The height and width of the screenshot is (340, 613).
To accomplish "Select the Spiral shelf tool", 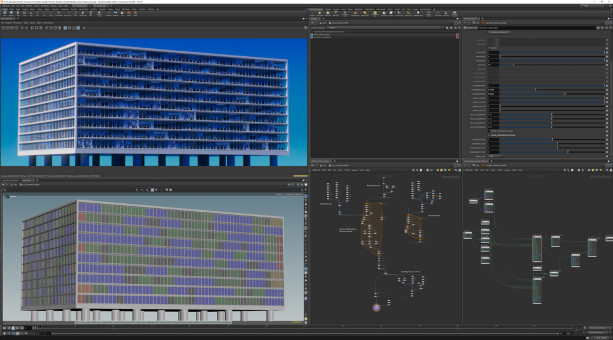I will click(129, 13).
